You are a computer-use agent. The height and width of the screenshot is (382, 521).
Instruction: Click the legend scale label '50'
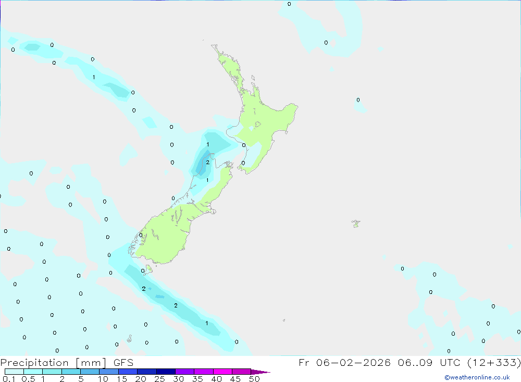click(254, 379)
